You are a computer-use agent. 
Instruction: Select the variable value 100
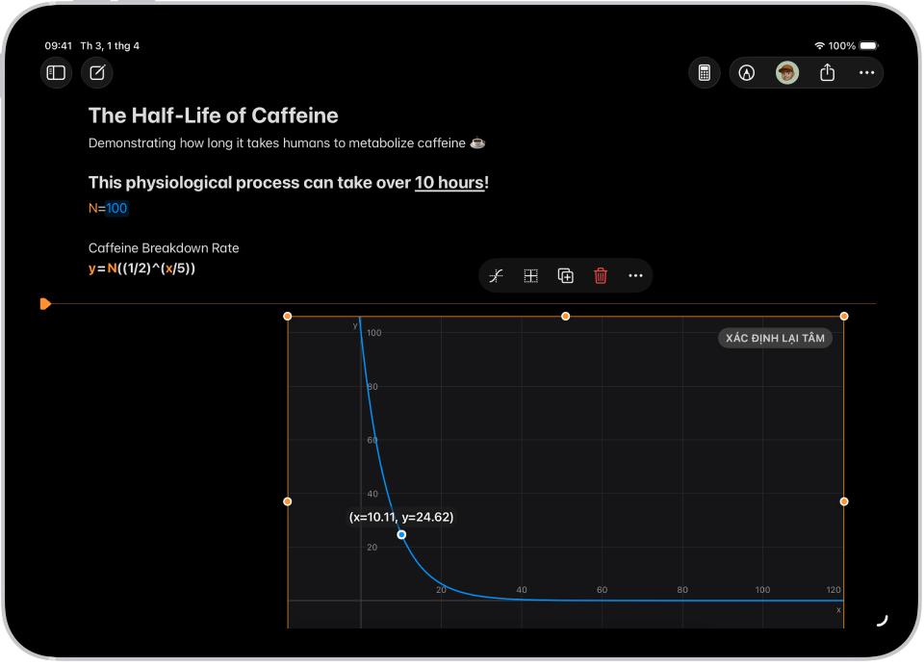tap(116, 208)
